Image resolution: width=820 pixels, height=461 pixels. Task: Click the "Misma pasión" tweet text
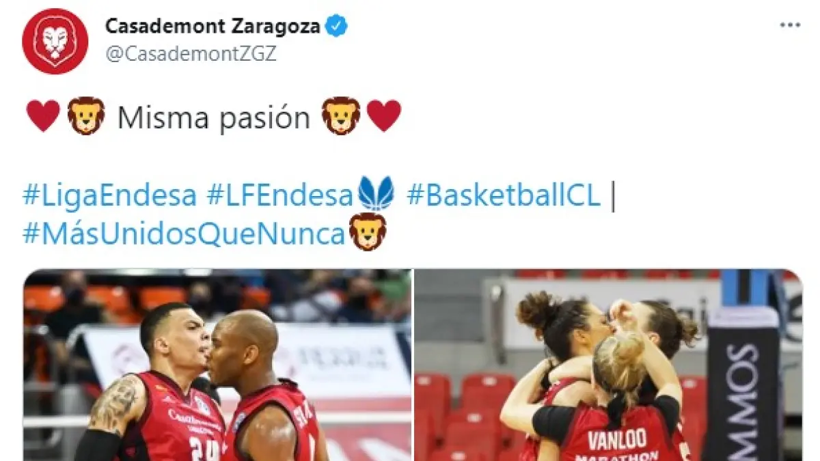coord(214,117)
